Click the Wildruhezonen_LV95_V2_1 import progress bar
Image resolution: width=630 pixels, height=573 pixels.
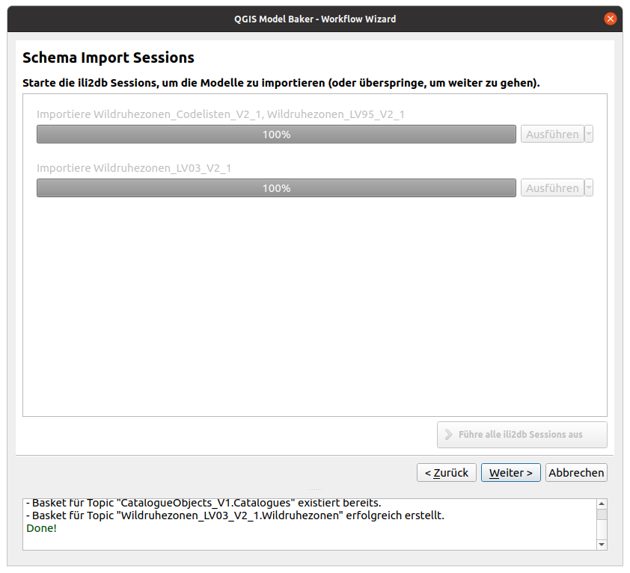click(276, 134)
